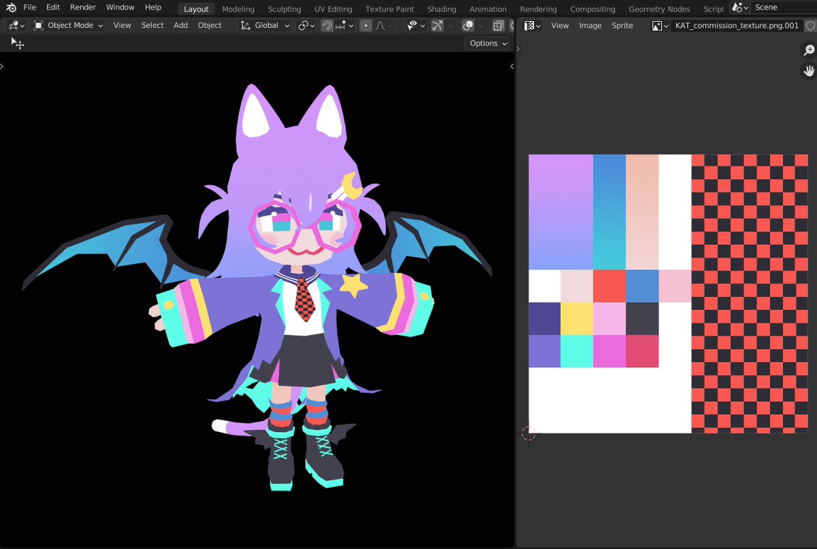
Task: Click the zoom magnifier gizmo in image editor
Action: point(809,50)
